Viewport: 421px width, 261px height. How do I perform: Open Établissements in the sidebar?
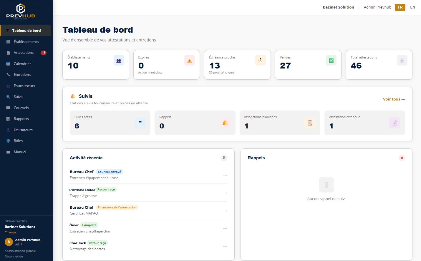pos(26,42)
